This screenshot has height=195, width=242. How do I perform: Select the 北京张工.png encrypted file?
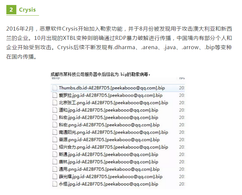click(113, 103)
